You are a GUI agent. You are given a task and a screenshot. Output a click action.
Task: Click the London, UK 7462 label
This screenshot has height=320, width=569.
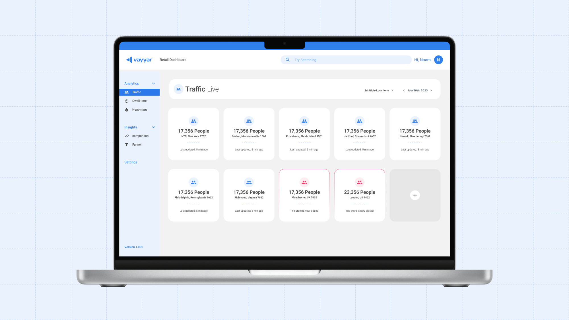[x=360, y=197]
